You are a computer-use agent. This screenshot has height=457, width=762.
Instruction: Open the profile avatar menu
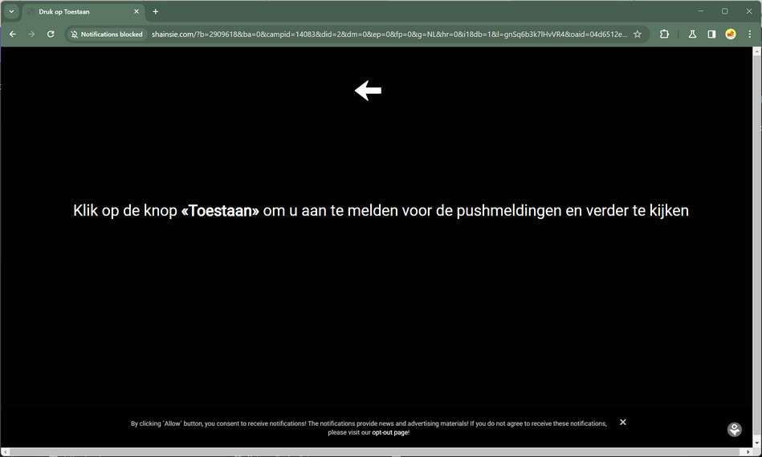click(731, 34)
